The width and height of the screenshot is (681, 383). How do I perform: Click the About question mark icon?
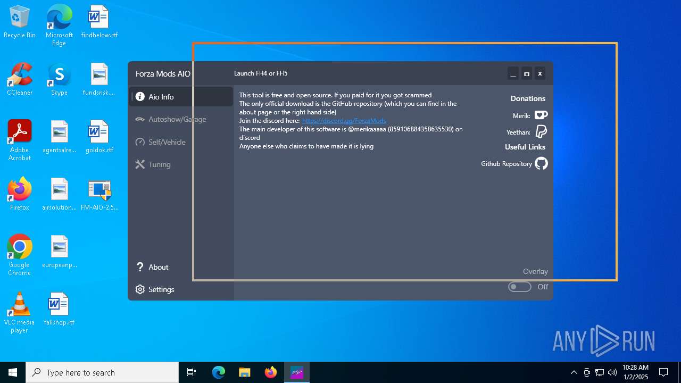pos(140,267)
